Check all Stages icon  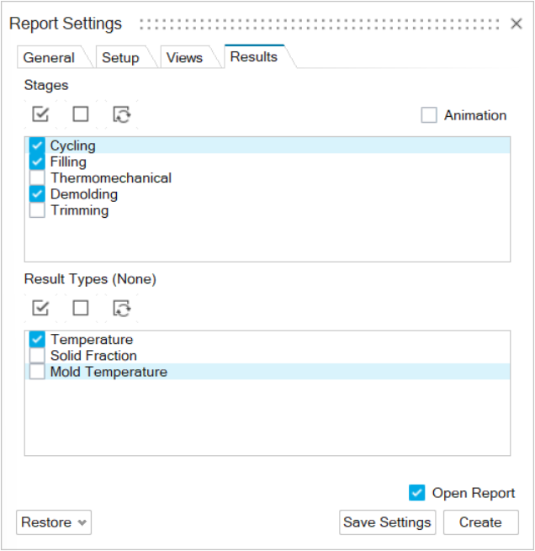[x=40, y=114]
